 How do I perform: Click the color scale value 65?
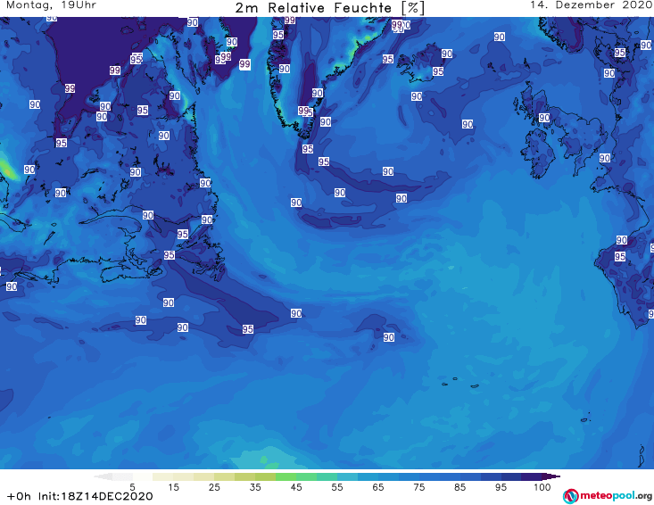(378, 487)
